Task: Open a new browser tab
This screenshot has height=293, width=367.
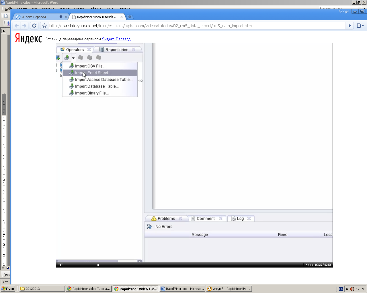Action: (x=130, y=17)
